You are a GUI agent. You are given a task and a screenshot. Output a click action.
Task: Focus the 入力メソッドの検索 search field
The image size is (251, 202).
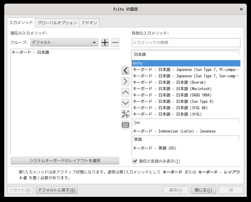(x=186, y=42)
